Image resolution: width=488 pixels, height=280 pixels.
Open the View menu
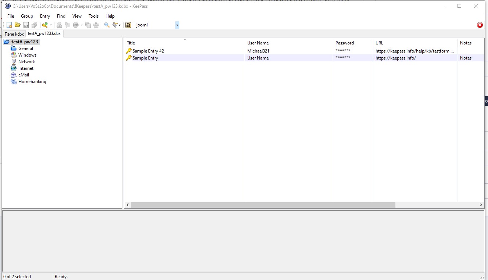[77, 16]
